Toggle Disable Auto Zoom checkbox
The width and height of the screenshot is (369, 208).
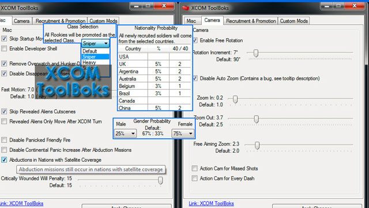tap(195, 79)
